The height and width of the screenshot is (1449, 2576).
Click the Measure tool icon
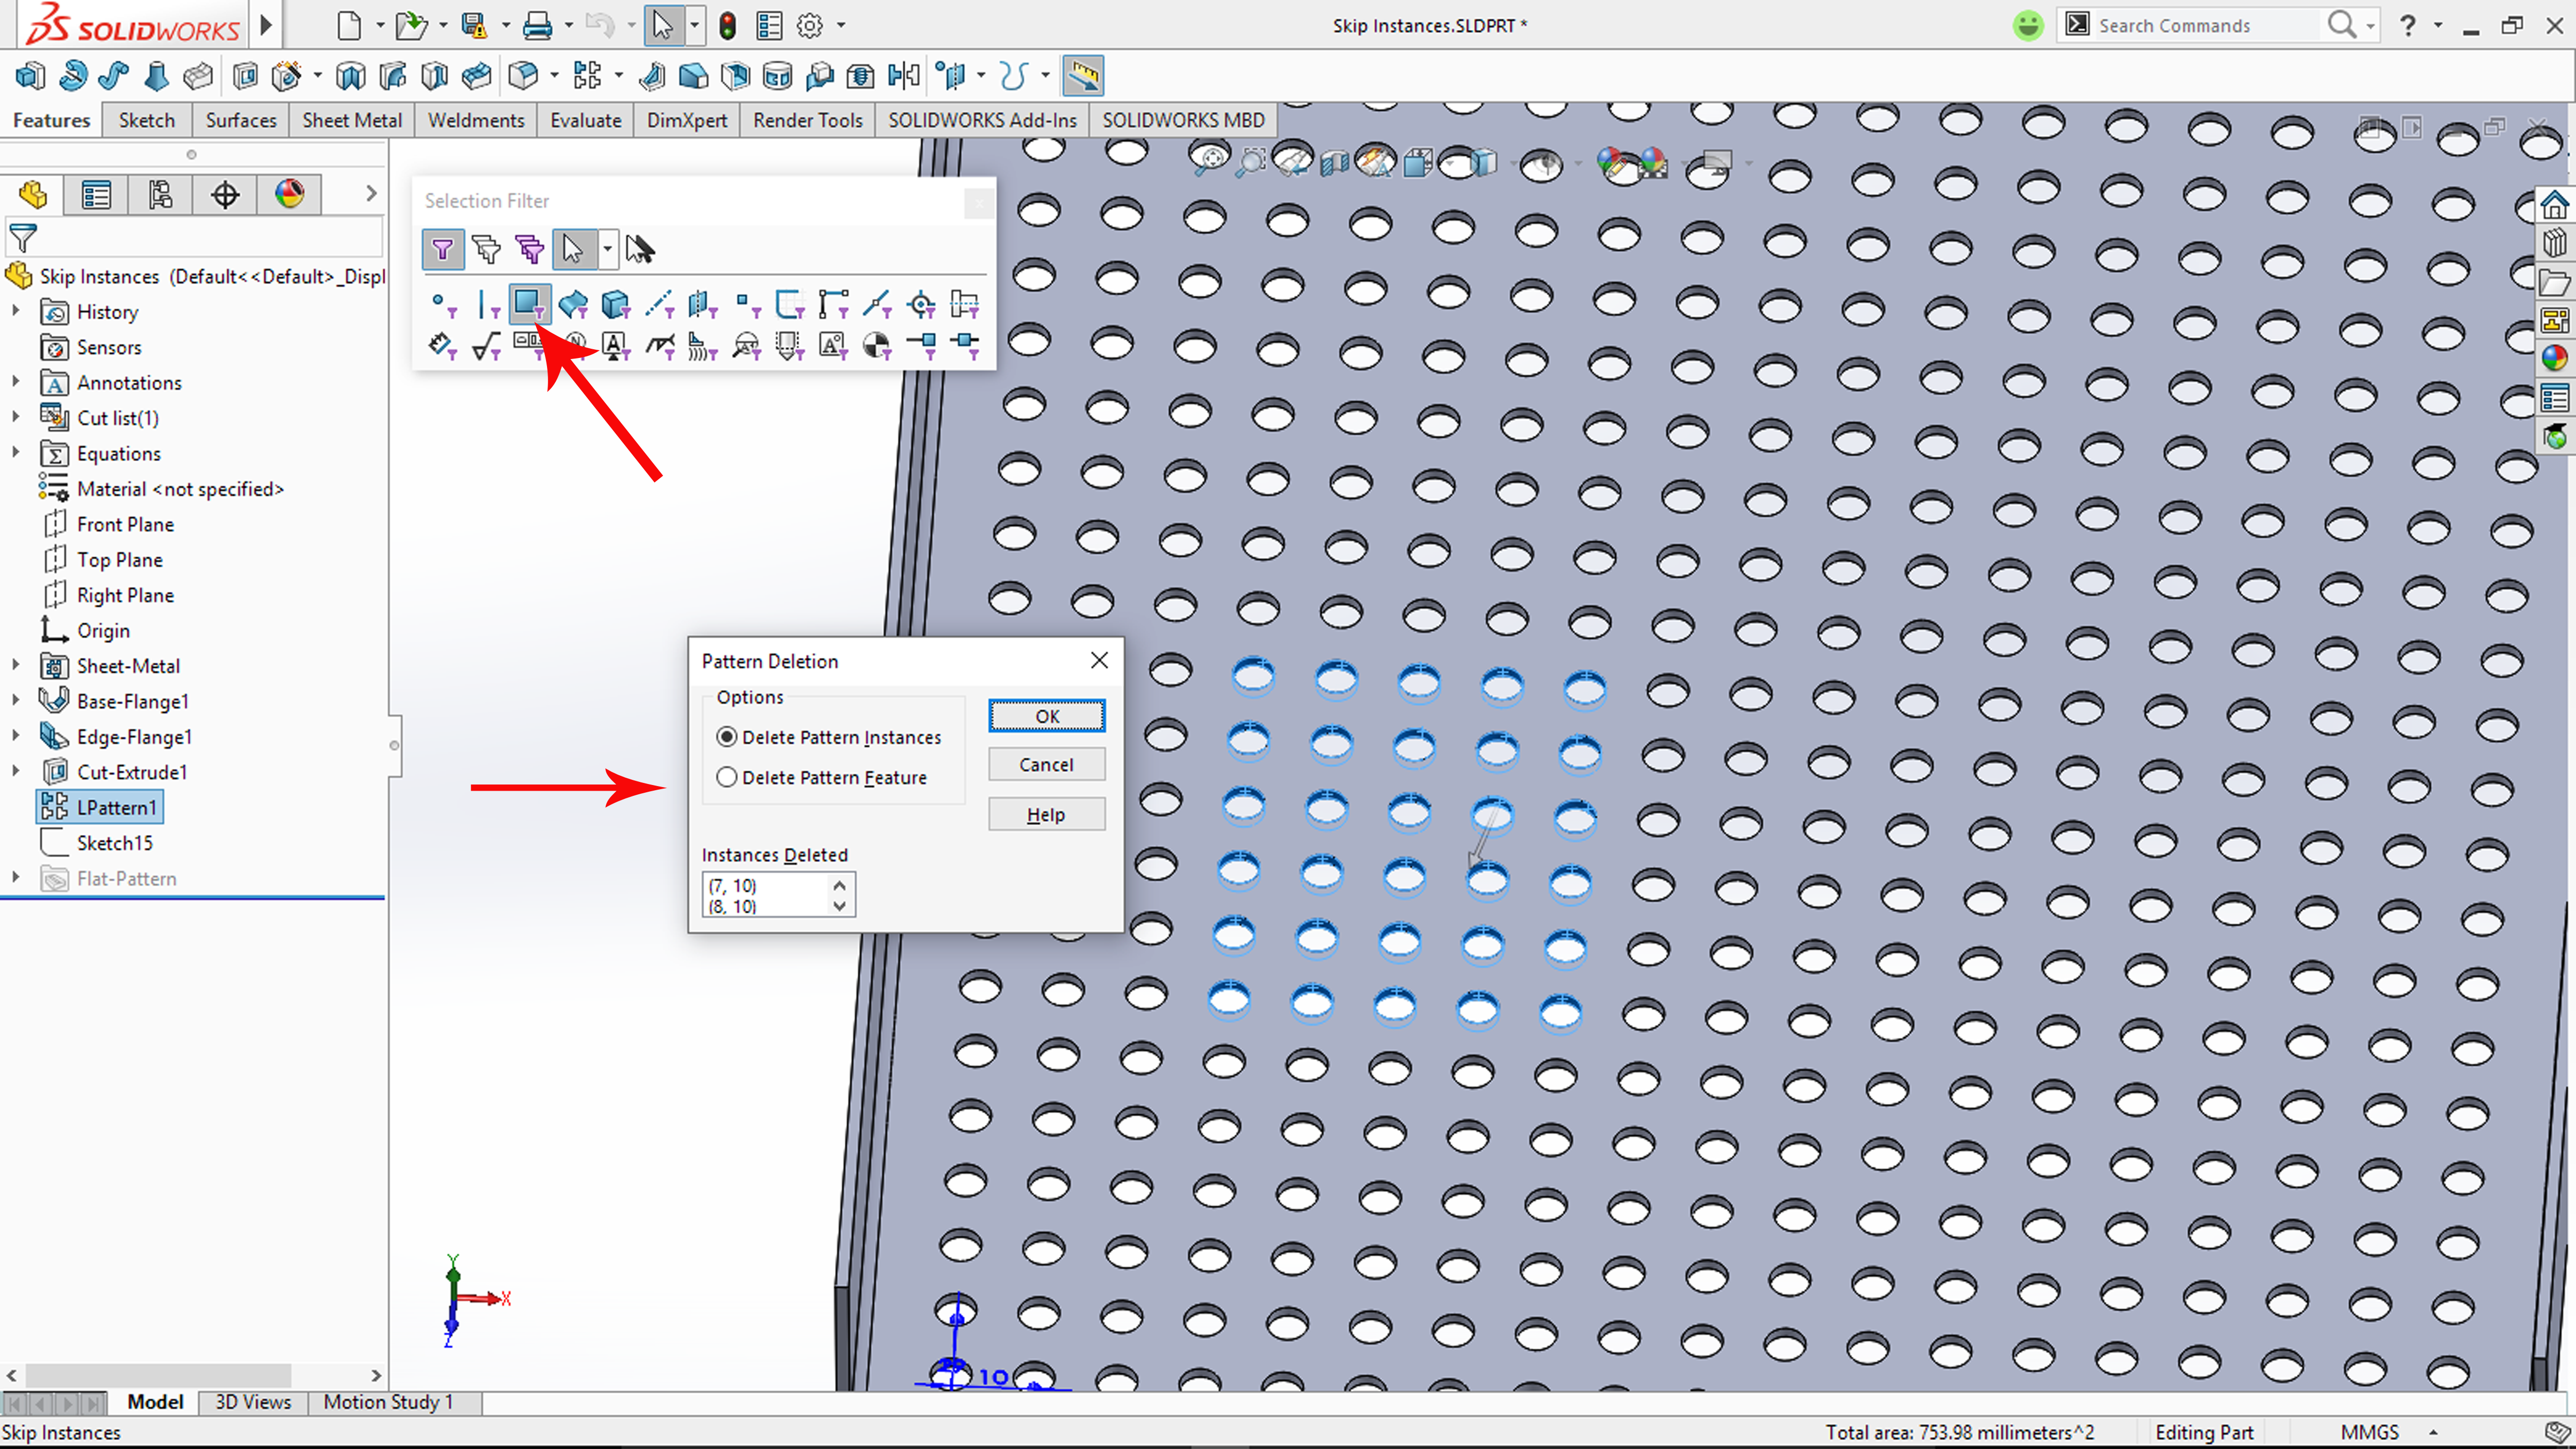click(x=1083, y=76)
